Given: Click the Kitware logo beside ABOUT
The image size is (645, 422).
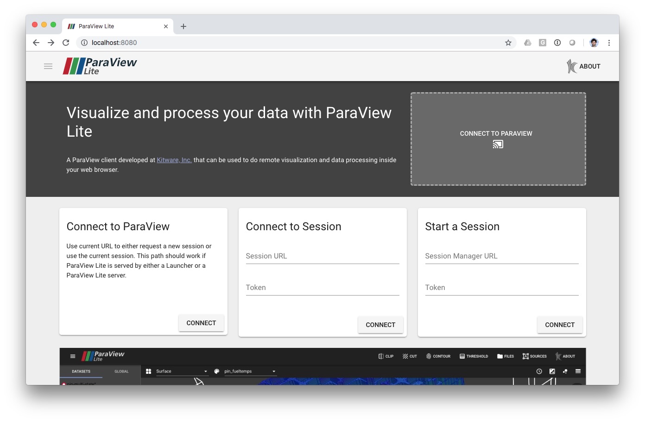Looking at the screenshot, I should point(572,66).
